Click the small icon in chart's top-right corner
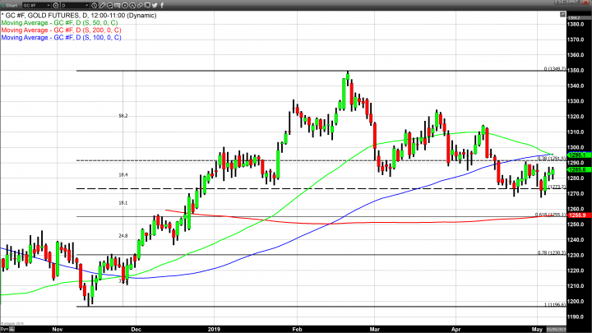Image resolution: width=592 pixels, height=333 pixels. coord(562,14)
